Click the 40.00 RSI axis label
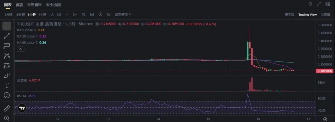Screen dimensions: 335x122 coord(322,111)
